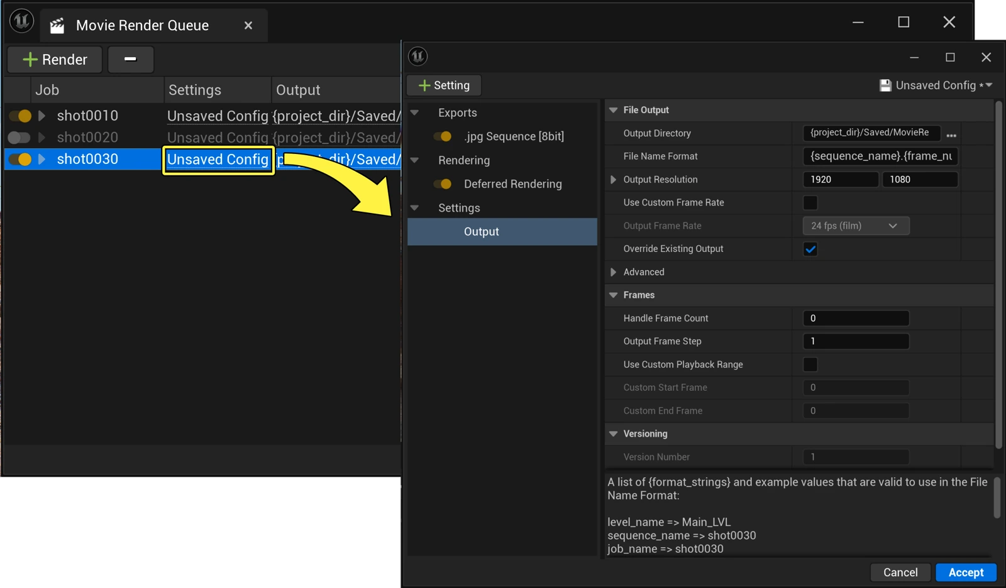Accept the configuration changes
This screenshot has width=1006, height=588.
[x=966, y=572]
